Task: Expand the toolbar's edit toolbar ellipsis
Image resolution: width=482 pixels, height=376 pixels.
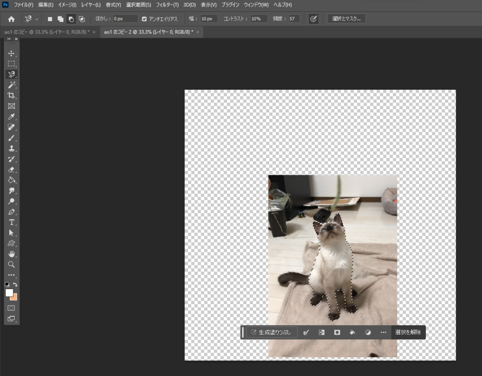Action: click(11, 275)
